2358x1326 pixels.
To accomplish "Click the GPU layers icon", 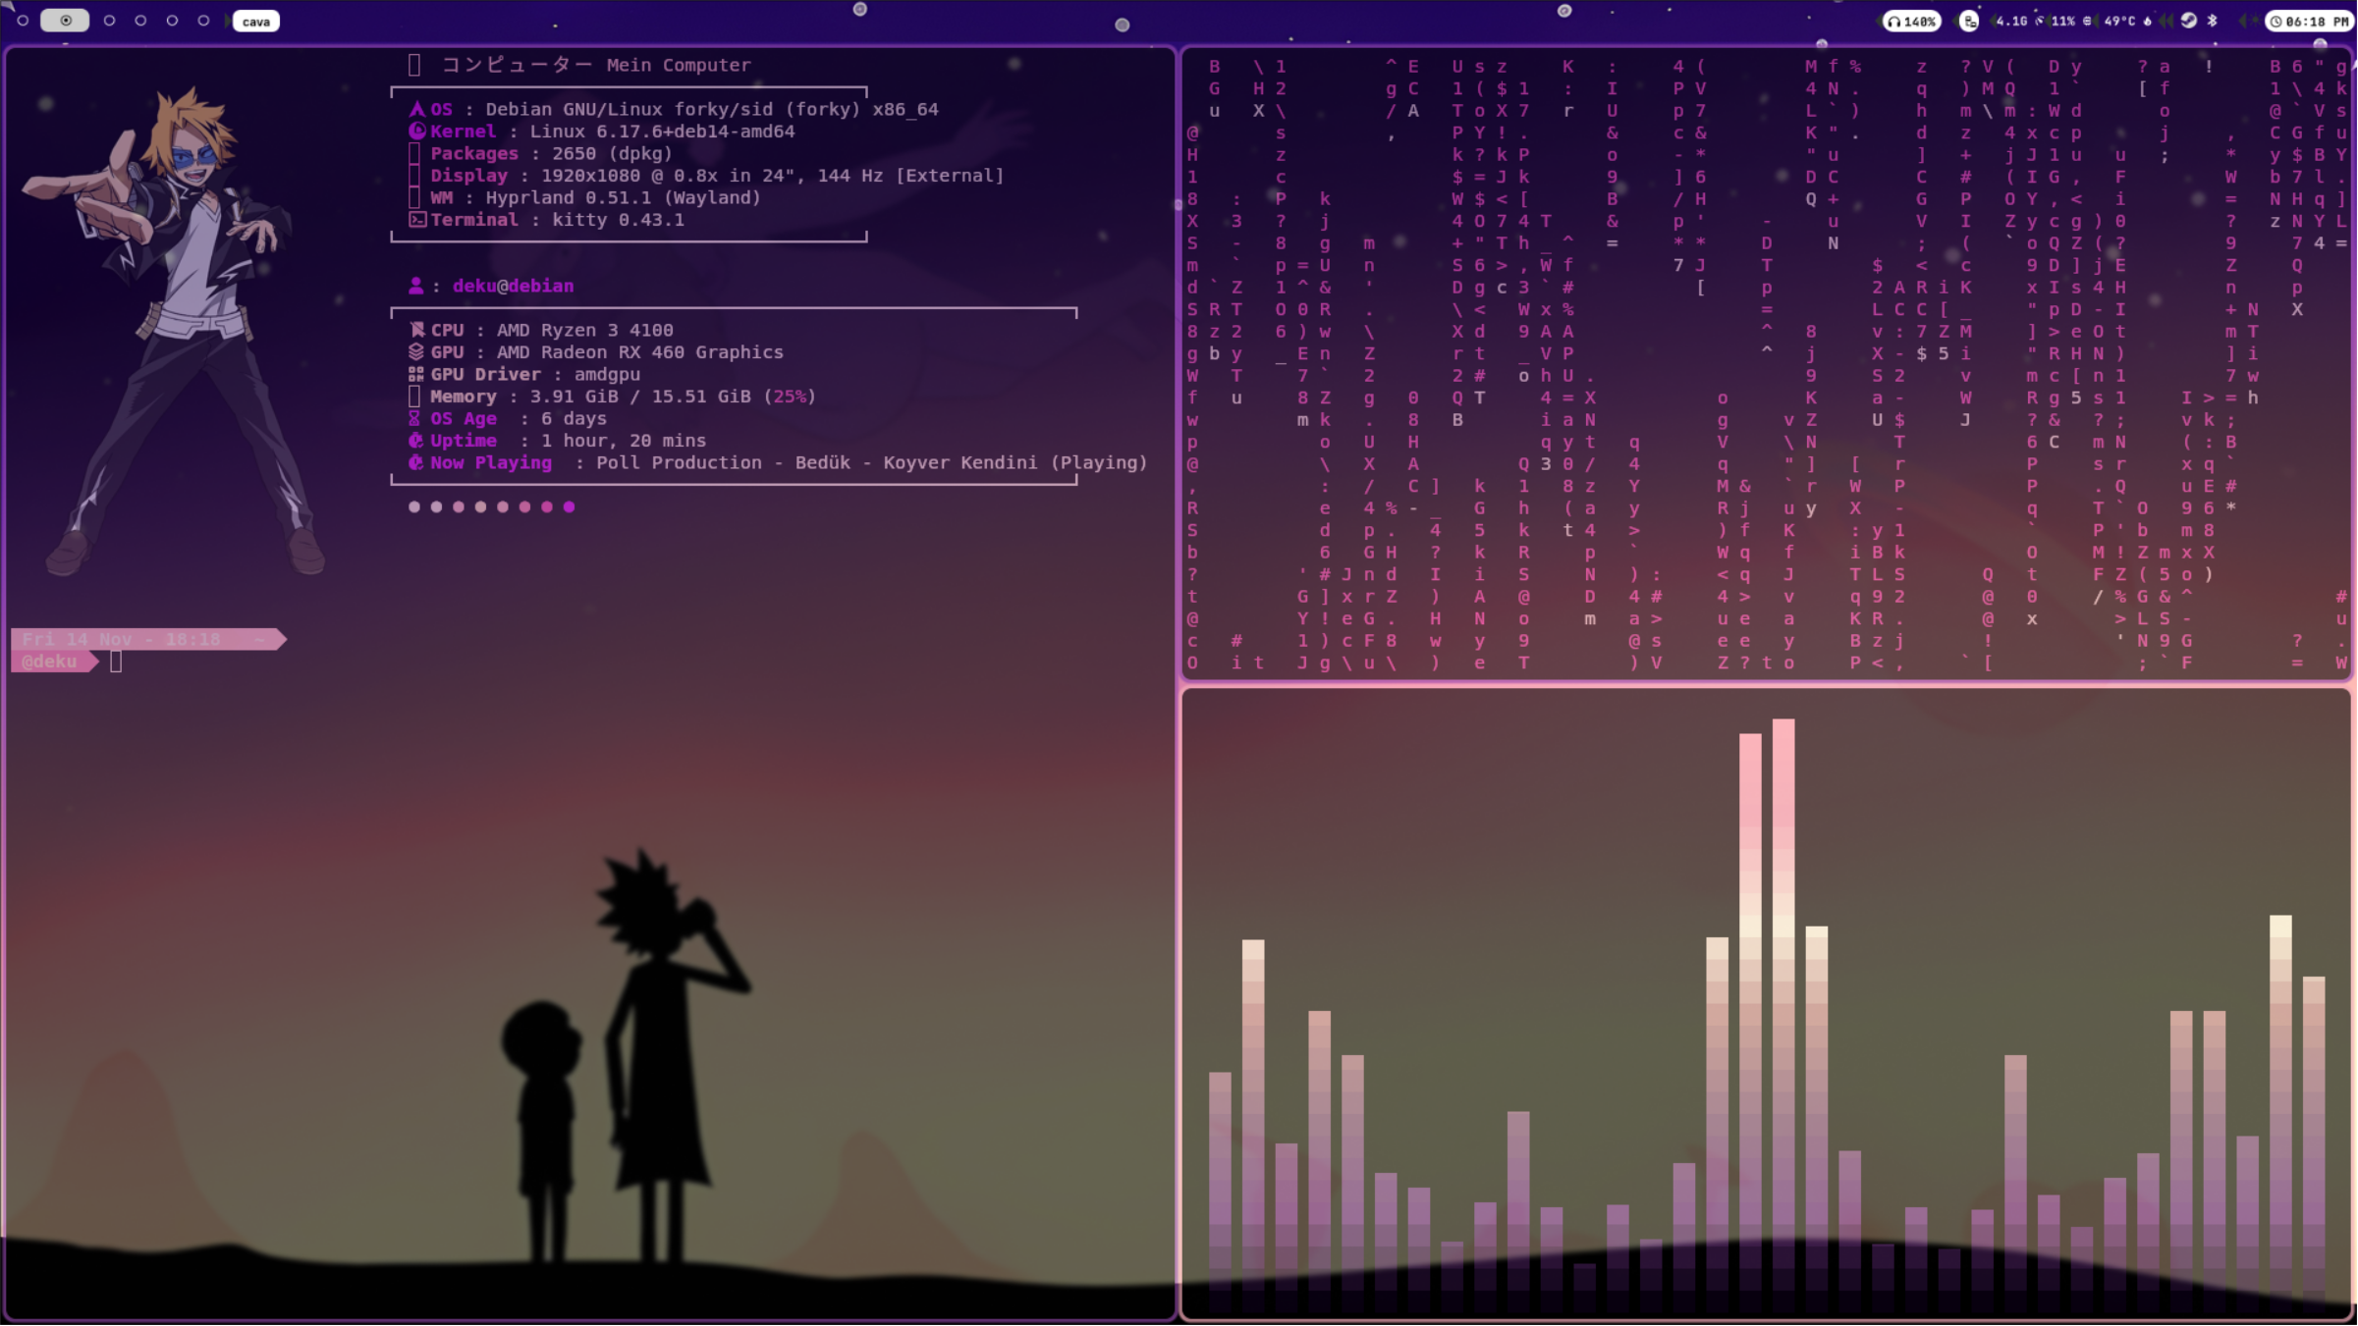I will coord(416,352).
